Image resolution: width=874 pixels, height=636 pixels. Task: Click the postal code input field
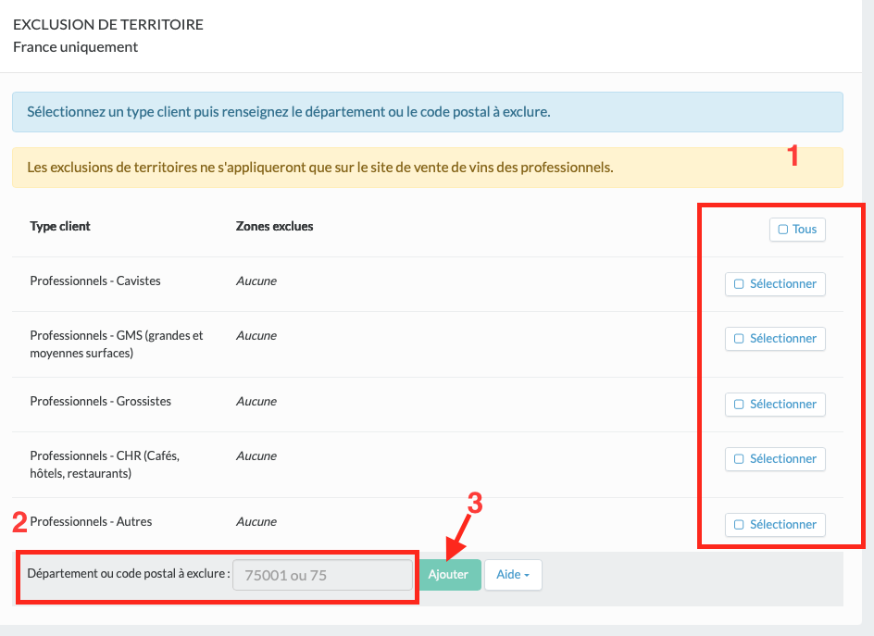point(322,575)
